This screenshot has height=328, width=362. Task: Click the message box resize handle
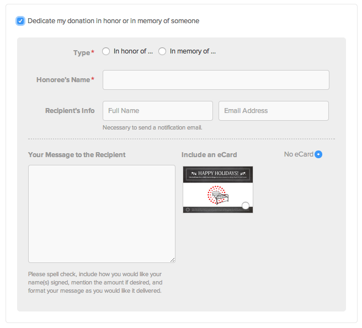click(x=173, y=260)
